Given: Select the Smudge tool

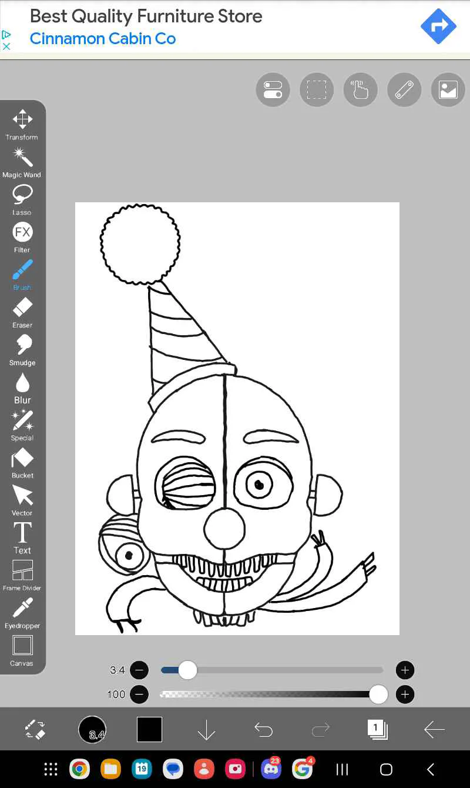Looking at the screenshot, I should click(22, 350).
